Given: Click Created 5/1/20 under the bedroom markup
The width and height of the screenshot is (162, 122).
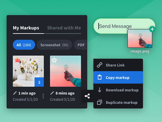Looking at the screenshot, I should point(25,99).
